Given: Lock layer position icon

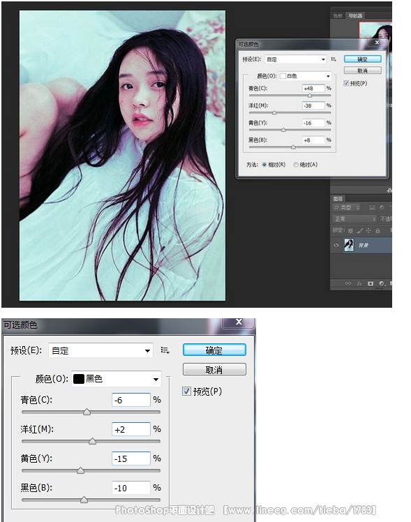Looking at the screenshot, I should pyautogui.click(x=368, y=230).
